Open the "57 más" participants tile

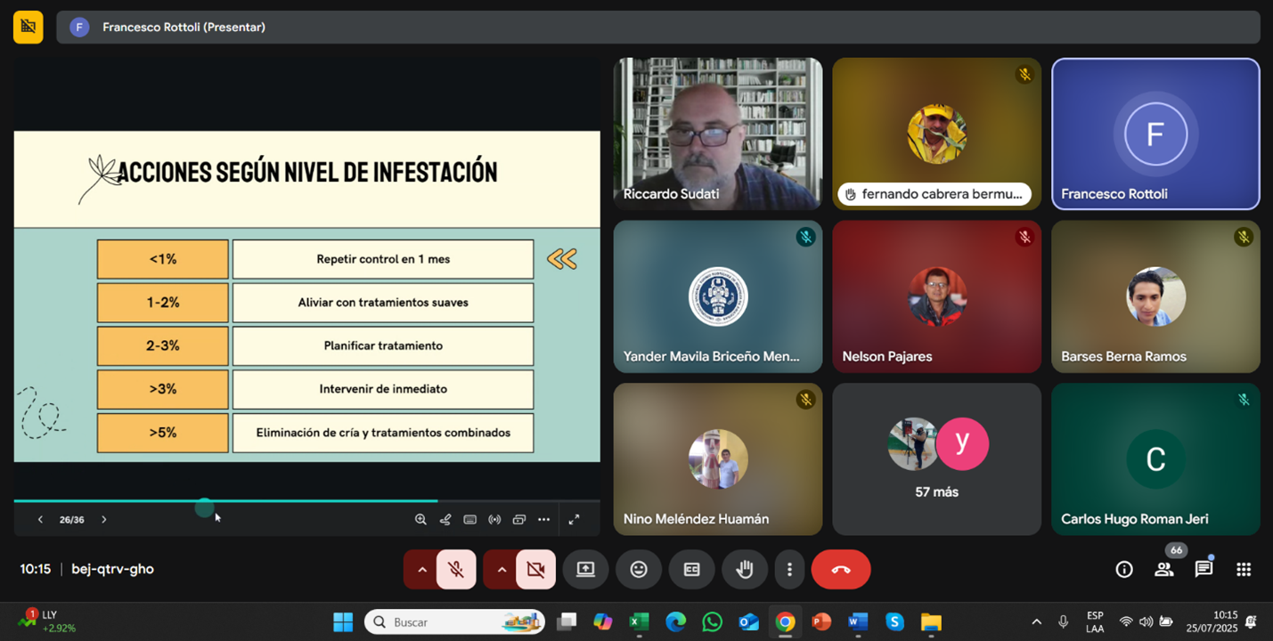(x=936, y=459)
